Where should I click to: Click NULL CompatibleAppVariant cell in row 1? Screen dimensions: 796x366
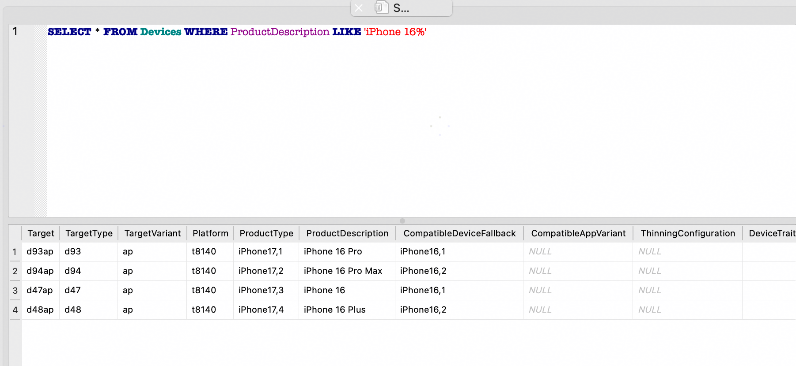[x=578, y=251]
